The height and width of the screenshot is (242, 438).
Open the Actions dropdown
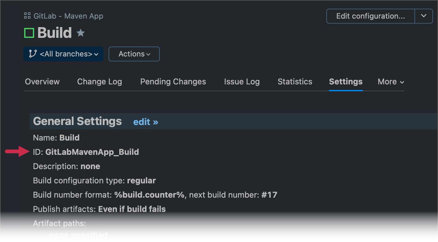tap(134, 54)
